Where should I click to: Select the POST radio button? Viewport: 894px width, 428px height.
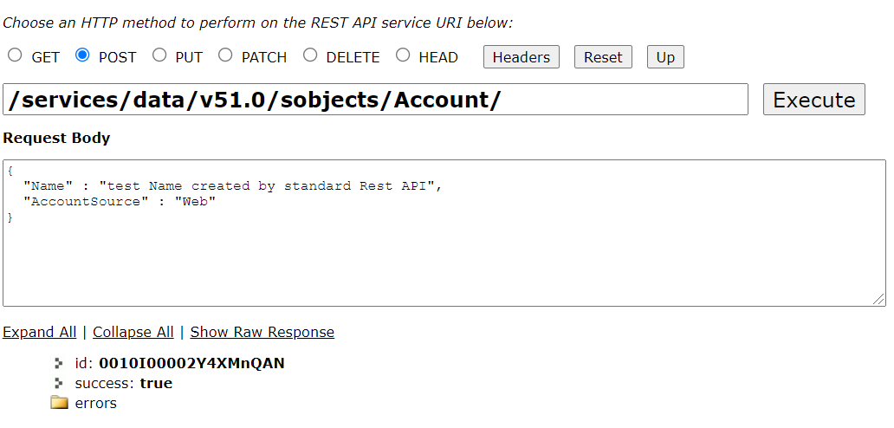(x=82, y=55)
